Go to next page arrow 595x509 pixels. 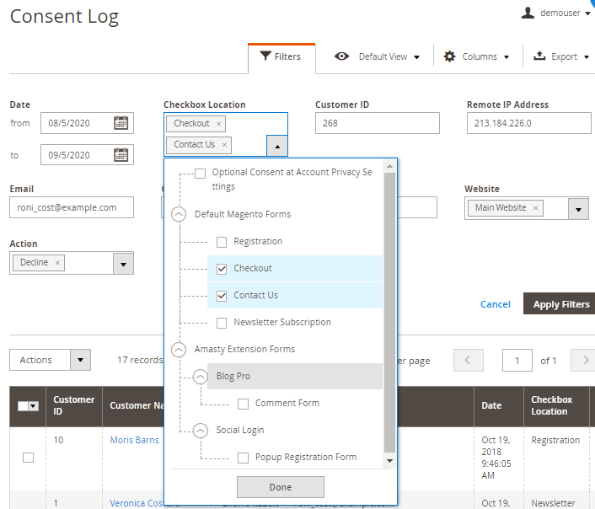point(583,361)
